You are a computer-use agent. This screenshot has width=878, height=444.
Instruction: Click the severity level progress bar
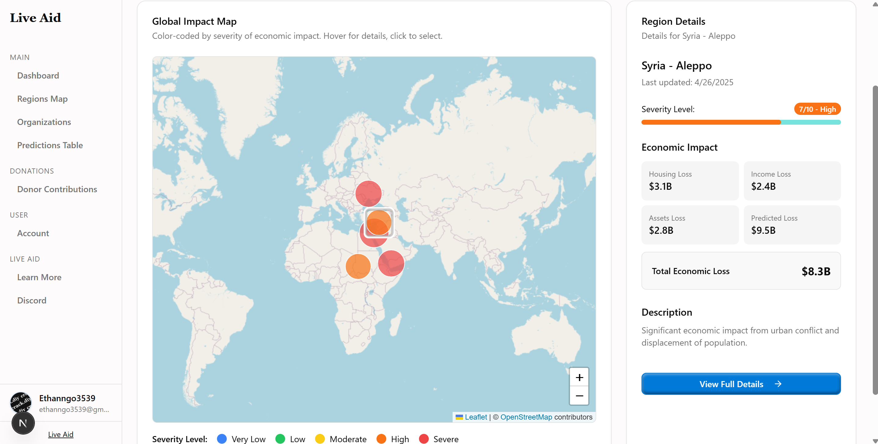(741, 122)
